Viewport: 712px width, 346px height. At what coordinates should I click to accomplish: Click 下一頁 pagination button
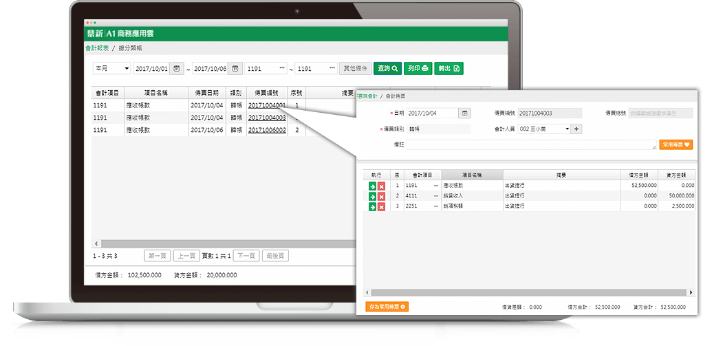coord(246,256)
